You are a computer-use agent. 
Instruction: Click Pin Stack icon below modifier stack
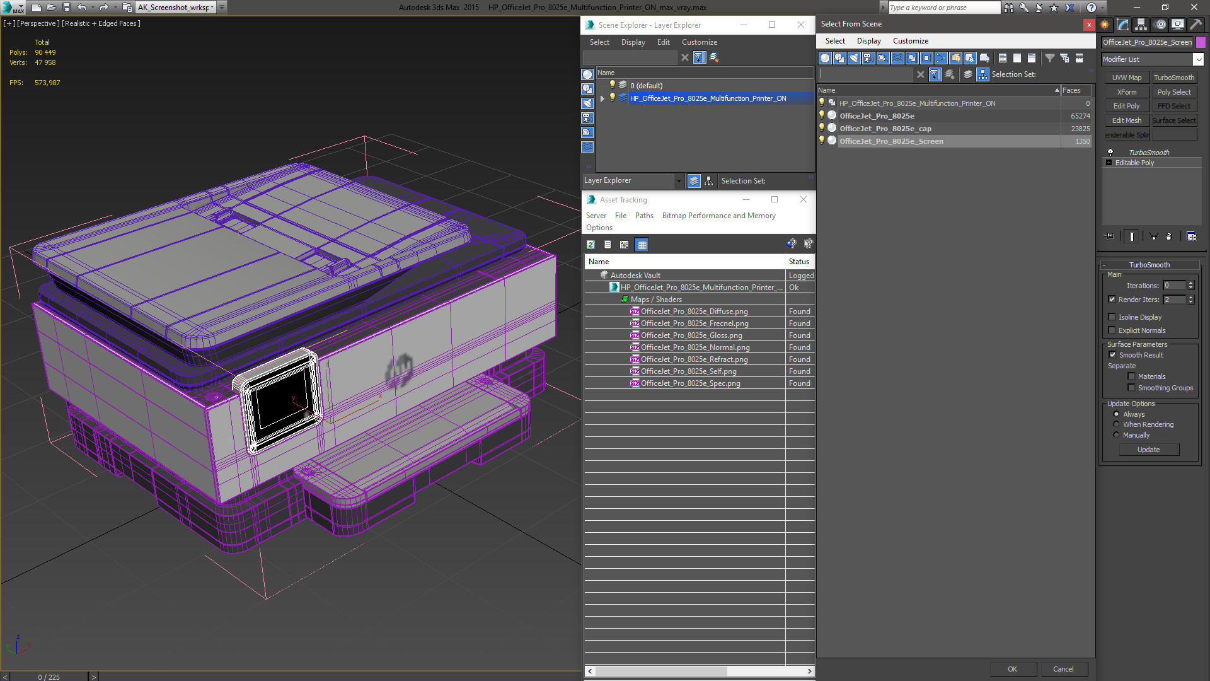tap(1110, 236)
